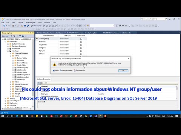Switch to the dbo.tbphongban tab

83,33
